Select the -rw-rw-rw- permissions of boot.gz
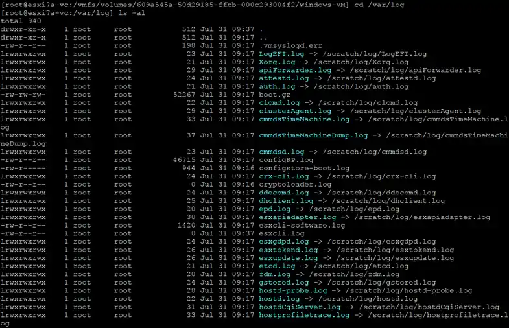This screenshot has height=328, width=509. pyautogui.click(x=23, y=95)
